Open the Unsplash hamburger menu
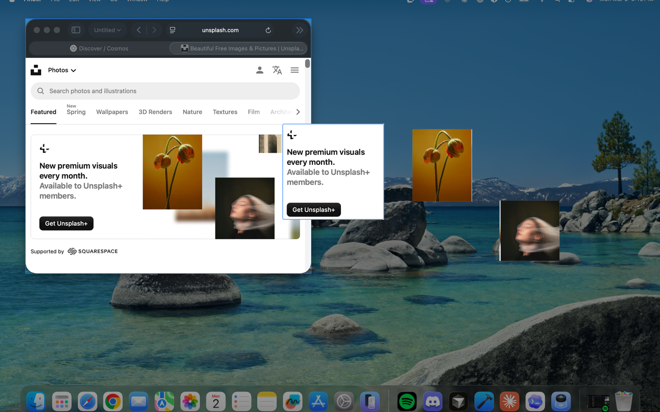 295,70
